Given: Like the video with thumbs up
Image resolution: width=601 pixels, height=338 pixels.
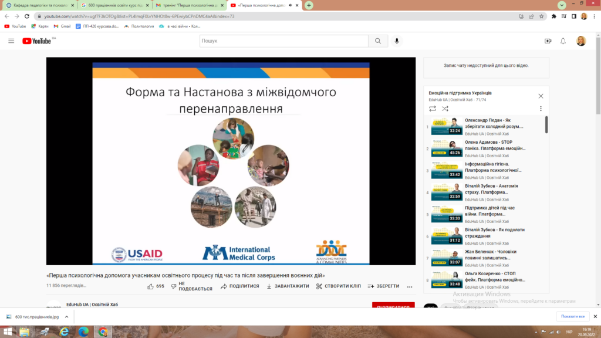Looking at the screenshot, I should coord(156,286).
